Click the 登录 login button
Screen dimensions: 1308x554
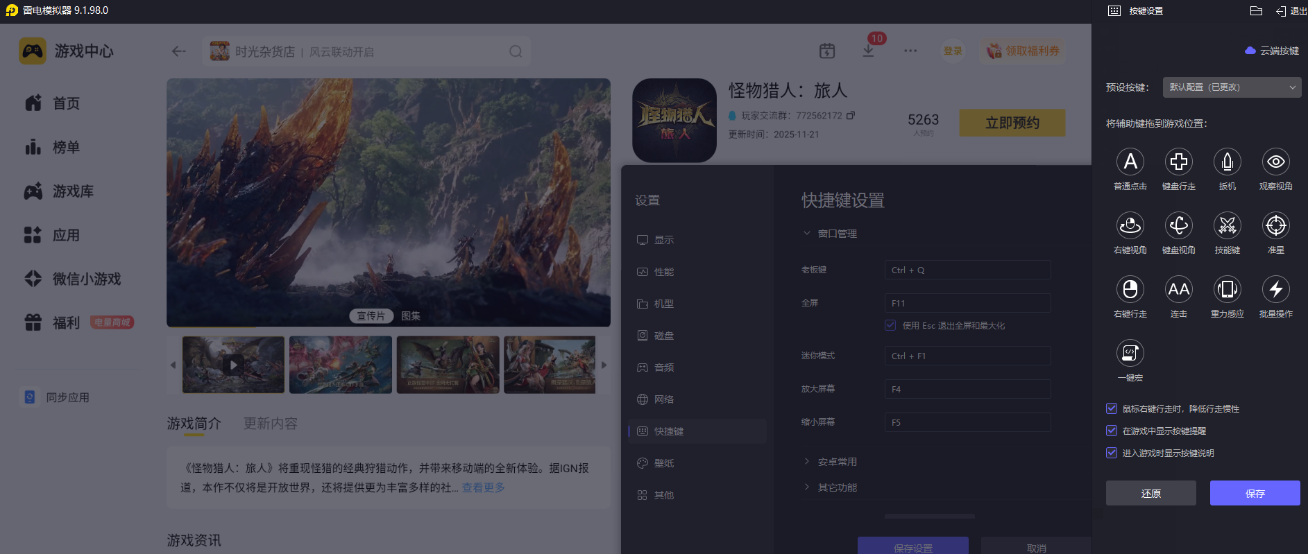click(x=953, y=51)
